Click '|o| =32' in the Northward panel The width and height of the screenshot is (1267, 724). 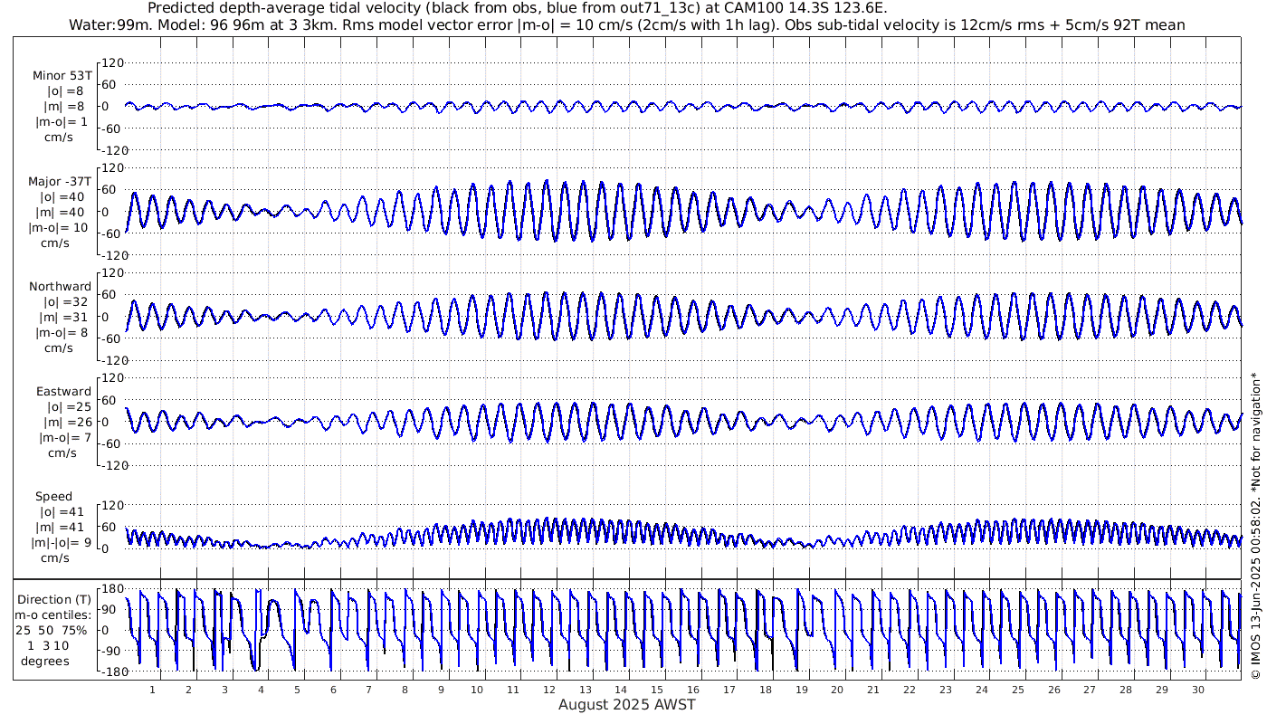(66, 301)
